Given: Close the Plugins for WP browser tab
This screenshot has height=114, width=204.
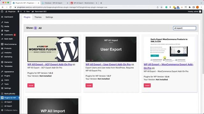Looking at the screenshot, I should click(x=38, y=3).
